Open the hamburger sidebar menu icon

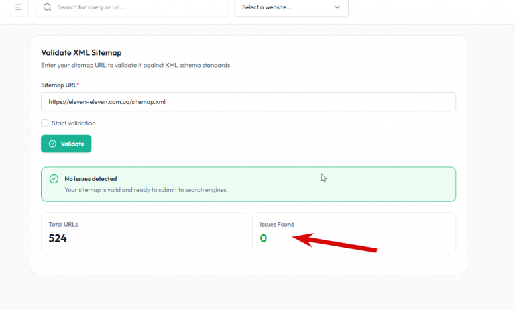point(19,7)
